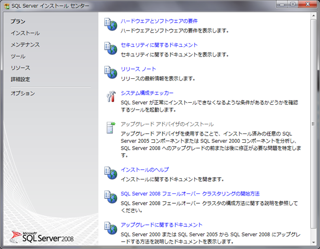The height and width of the screenshot is (249, 320).
Task: Click the server icon for アップグレード アドバイザのインストール
Action: (111, 127)
